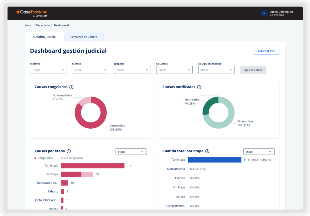Open the Juzgado filter dropdown
The image size is (310, 216).
[132, 69]
